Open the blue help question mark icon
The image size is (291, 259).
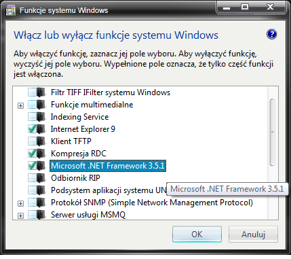pyautogui.click(x=271, y=35)
